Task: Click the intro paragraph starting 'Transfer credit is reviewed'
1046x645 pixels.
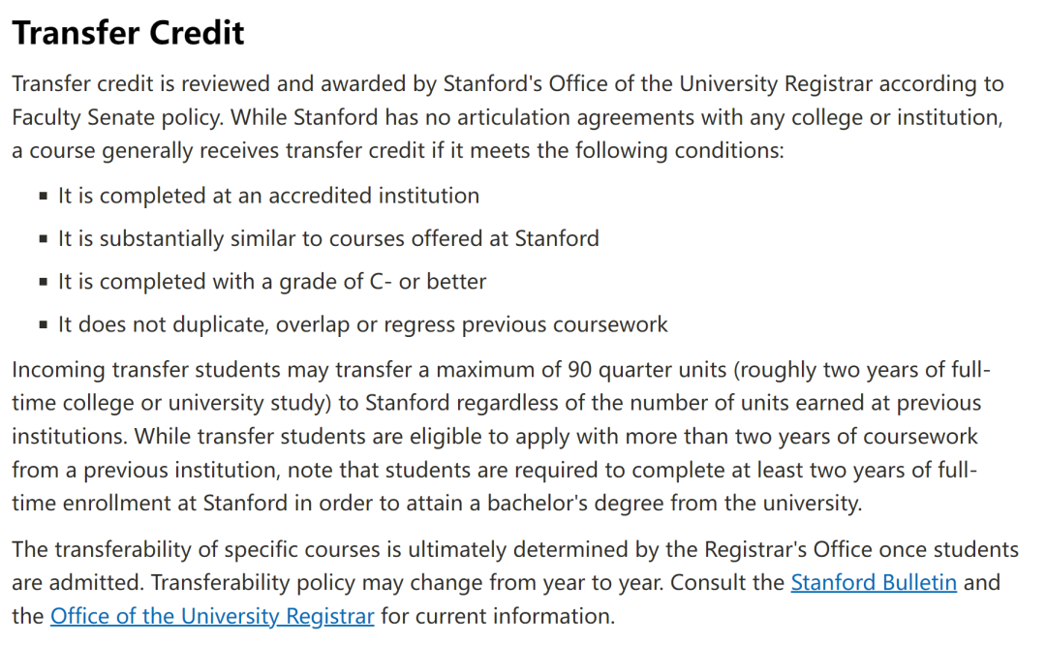Action: tap(508, 117)
